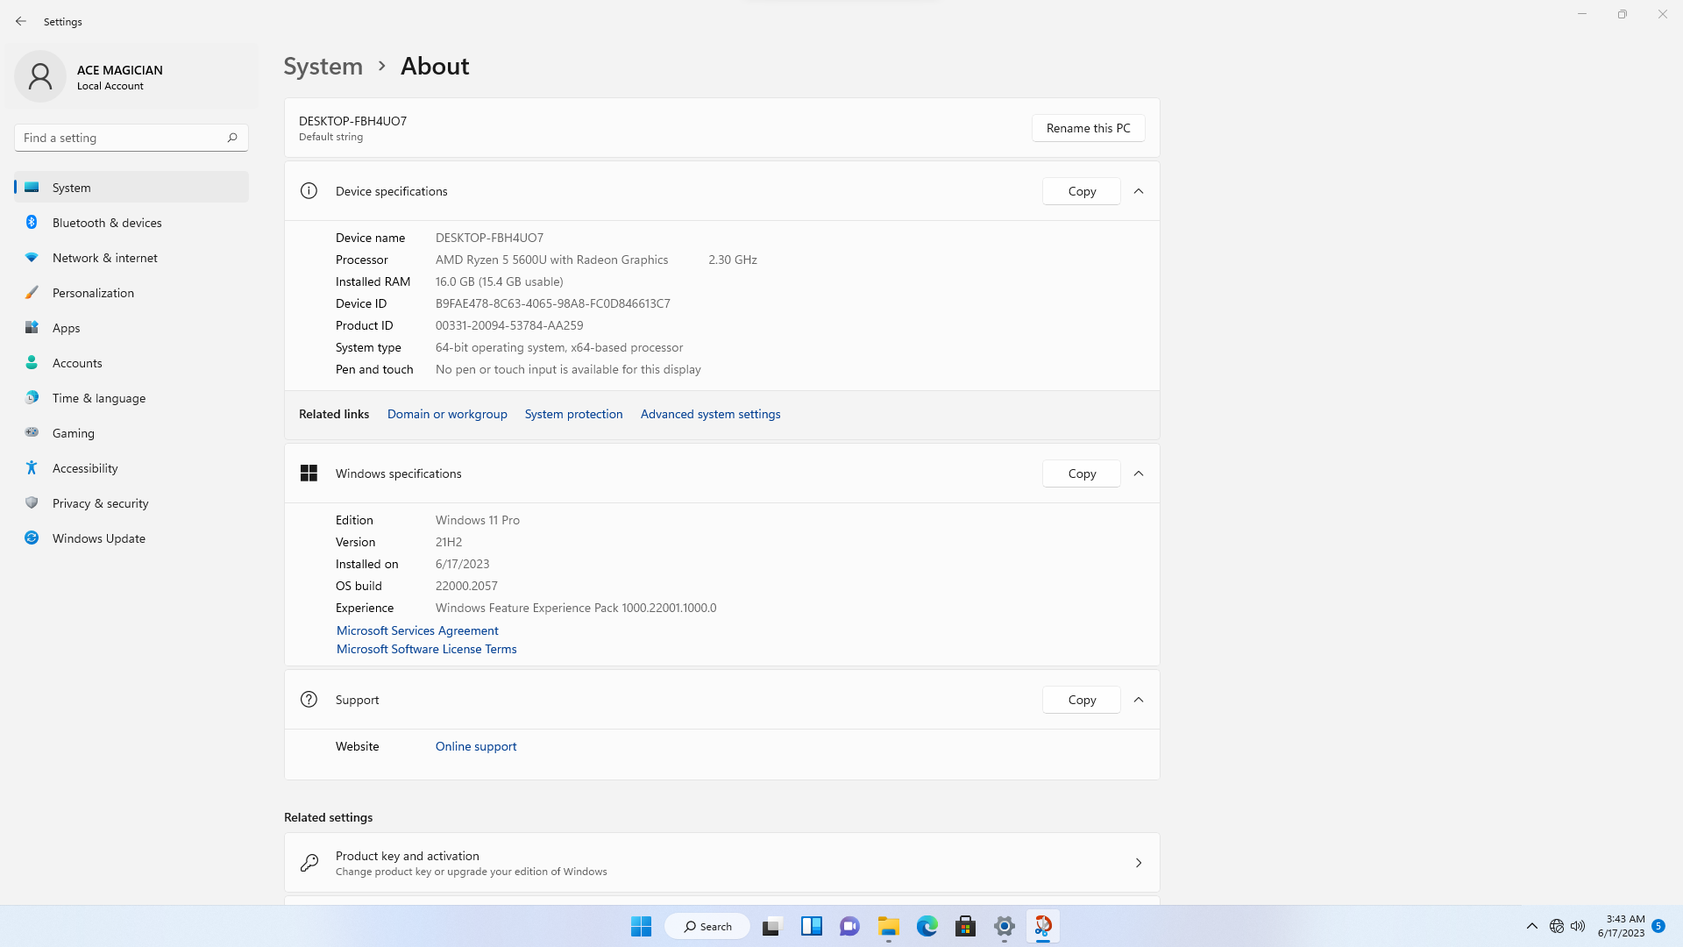Open Microsoft Store from the taskbar
The height and width of the screenshot is (947, 1683).
point(966,926)
